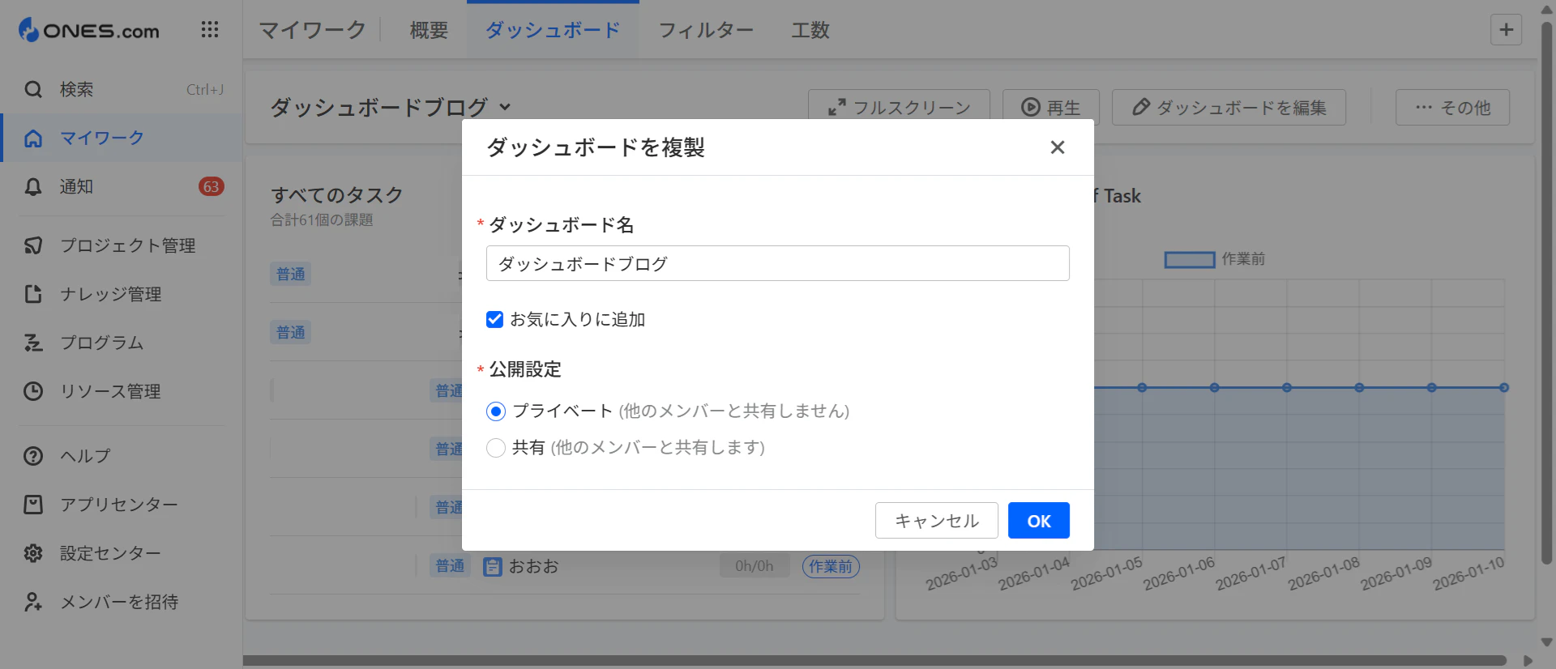Click the 通知 bell icon
The height and width of the screenshot is (669, 1556).
tap(33, 187)
